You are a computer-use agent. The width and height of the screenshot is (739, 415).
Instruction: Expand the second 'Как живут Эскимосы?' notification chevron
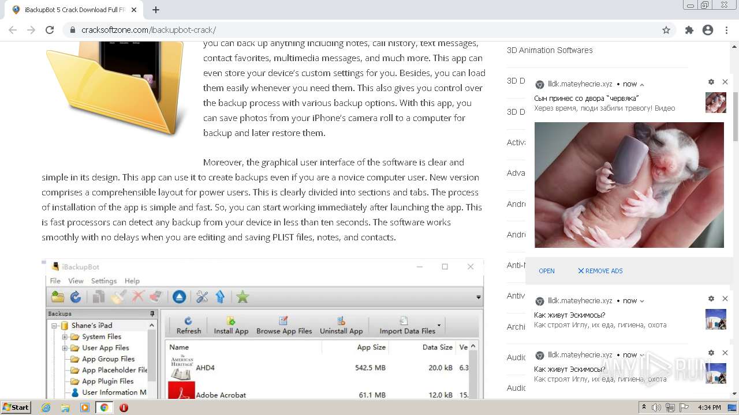[x=642, y=301]
